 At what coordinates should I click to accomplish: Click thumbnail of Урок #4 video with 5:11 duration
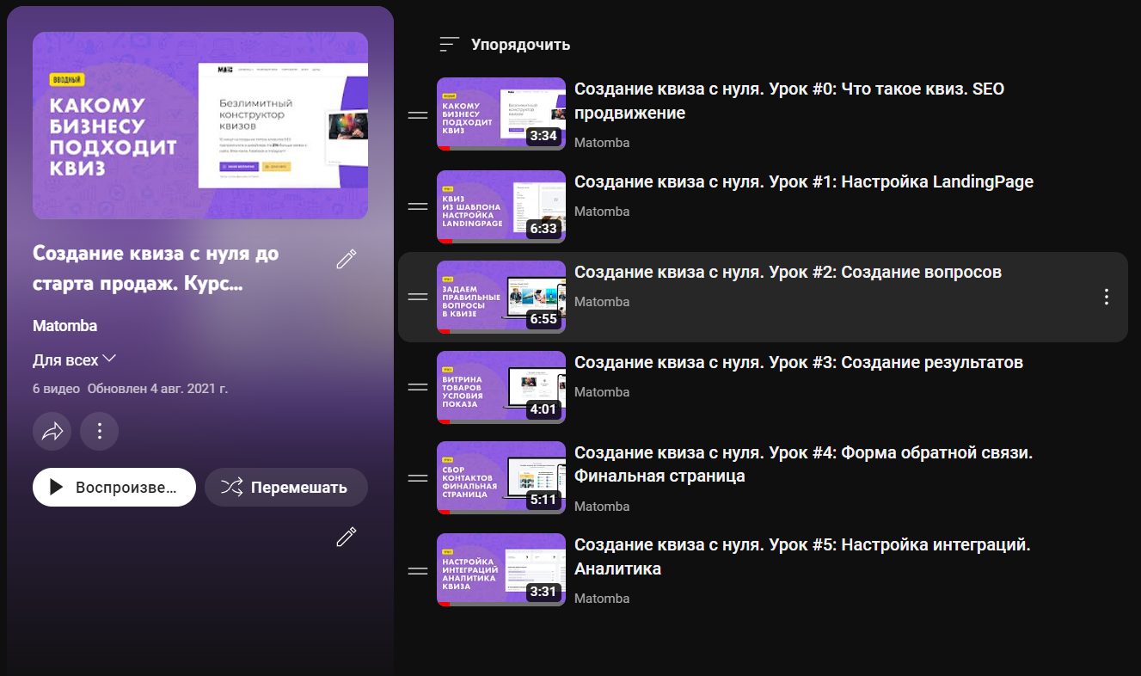click(500, 477)
